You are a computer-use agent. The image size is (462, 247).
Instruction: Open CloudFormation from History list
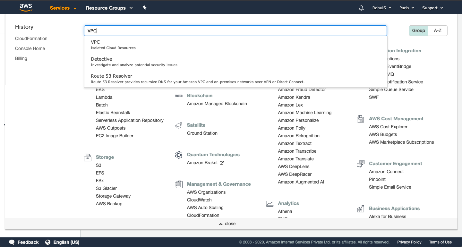point(31,38)
